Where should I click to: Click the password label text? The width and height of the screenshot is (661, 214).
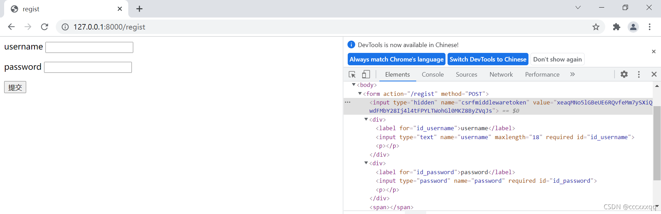tap(23, 67)
